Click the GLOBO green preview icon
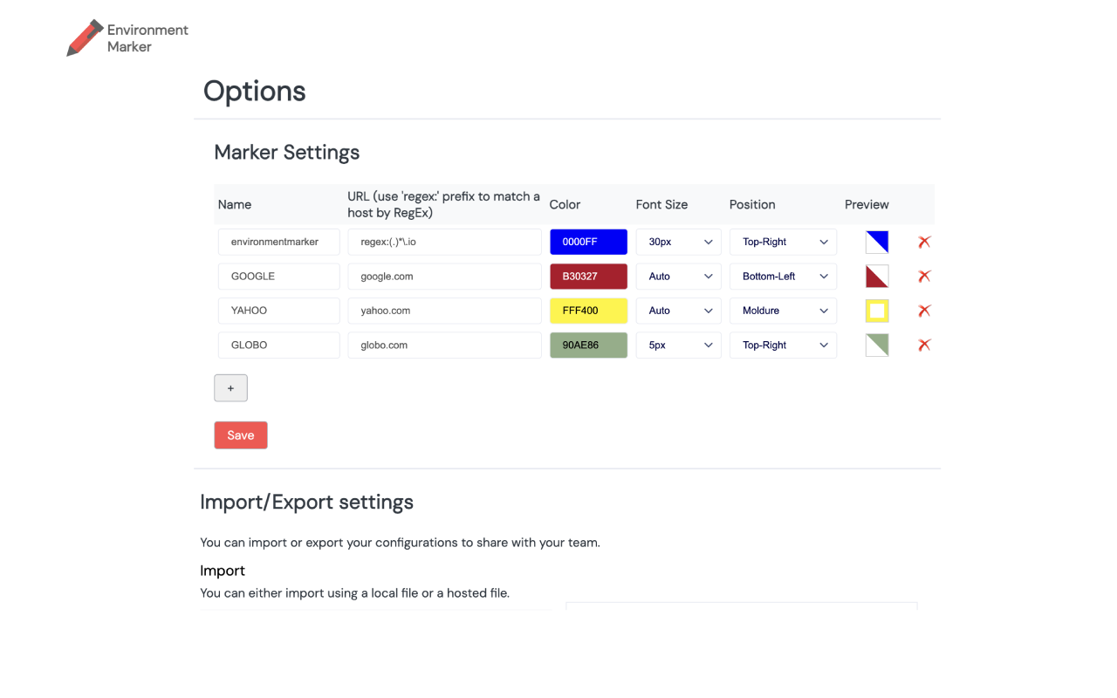Screen dimensions: 1117x698 click(x=877, y=346)
